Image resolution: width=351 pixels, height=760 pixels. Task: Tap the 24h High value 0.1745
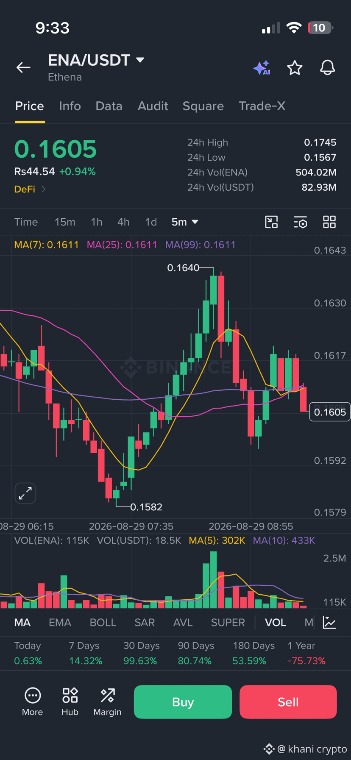click(320, 142)
